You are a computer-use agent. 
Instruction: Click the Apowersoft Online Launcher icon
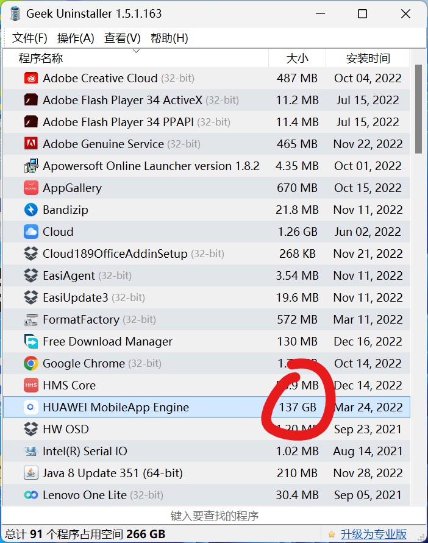click(31, 166)
